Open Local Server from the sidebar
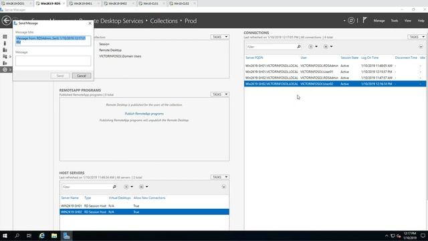The image size is (428, 241). (5, 43)
